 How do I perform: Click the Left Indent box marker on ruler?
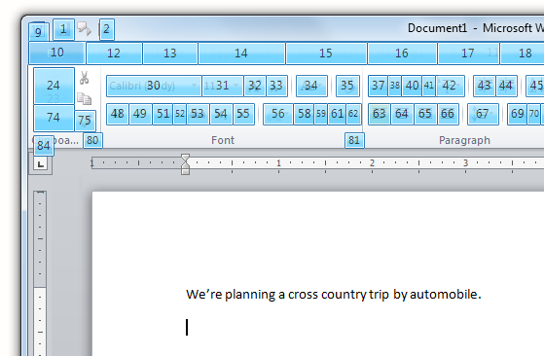coord(185,172)
